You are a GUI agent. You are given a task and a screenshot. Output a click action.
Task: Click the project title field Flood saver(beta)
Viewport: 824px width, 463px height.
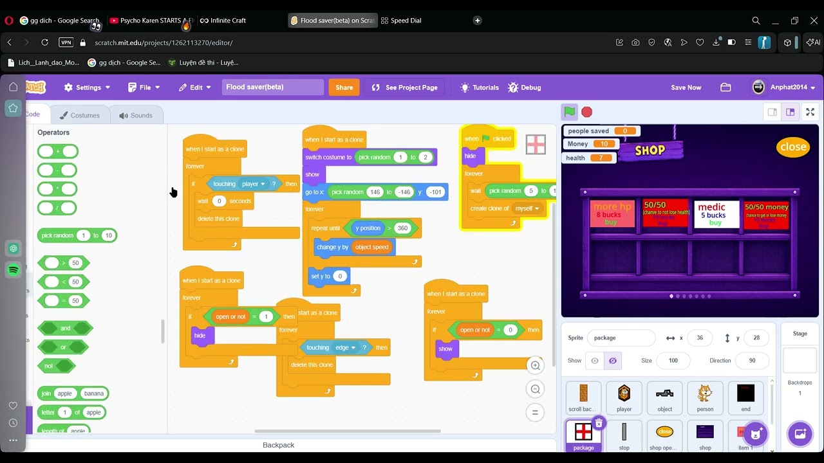pyautogui.click(x=273, y=87)
